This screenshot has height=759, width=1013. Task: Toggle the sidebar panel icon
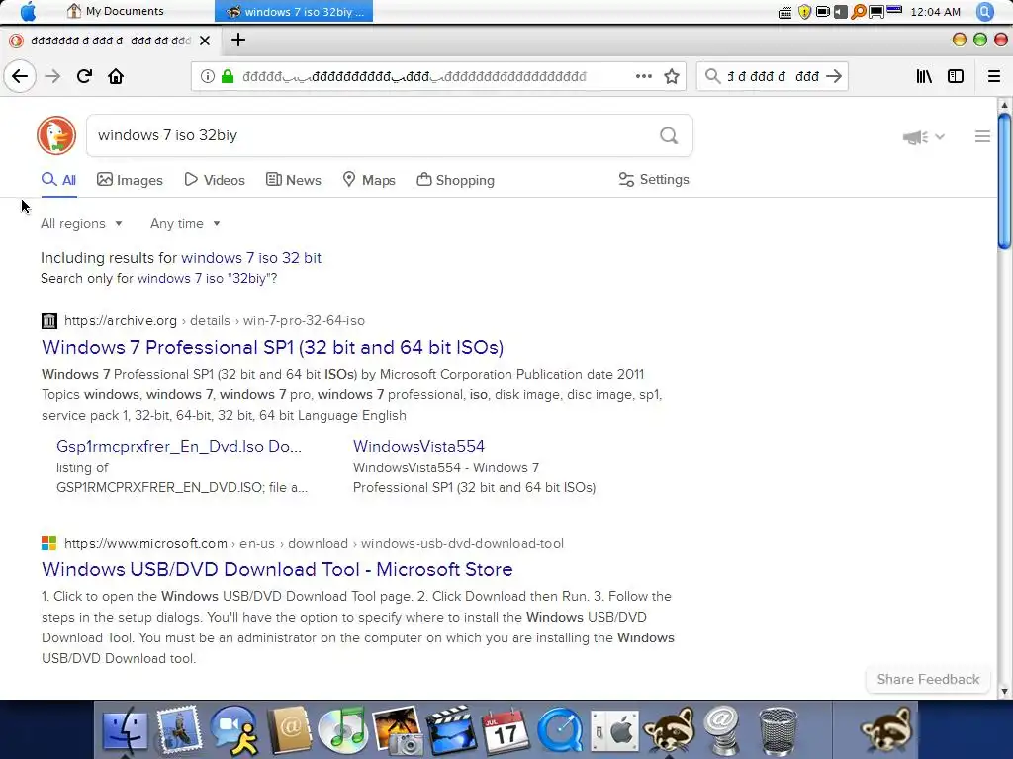click(956, 76)
